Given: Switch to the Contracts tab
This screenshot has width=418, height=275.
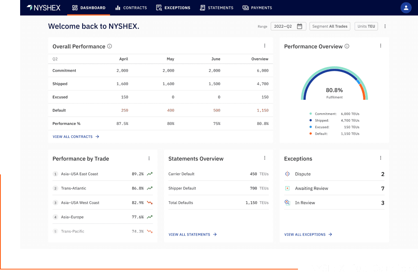Looking at the screenshot, I should [131, 8].
